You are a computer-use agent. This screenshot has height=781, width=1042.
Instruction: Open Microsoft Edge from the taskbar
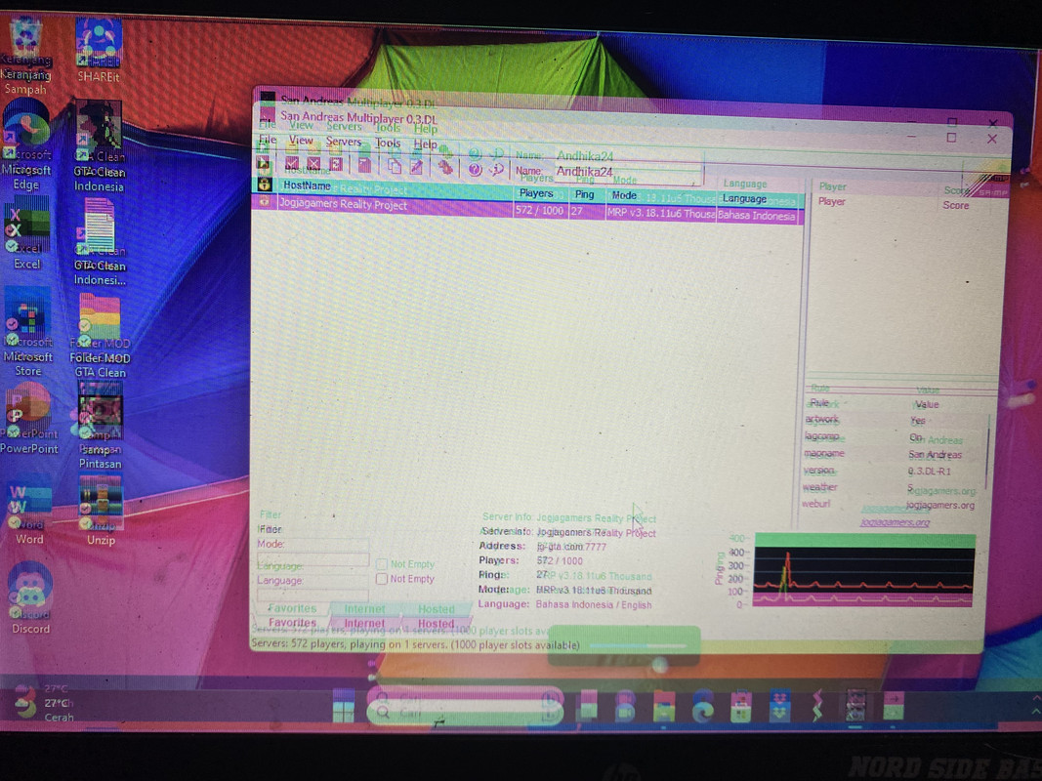coord(702,708)
